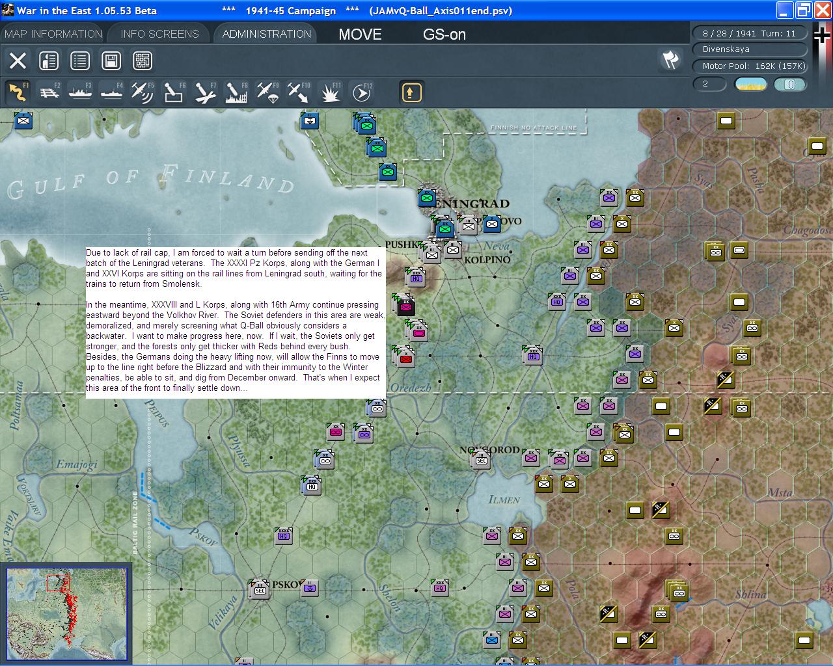The width and height of the screenshot is (833, 666).
Task: Click the minimap overview in bottom-left corner
Action: point(66,614)
